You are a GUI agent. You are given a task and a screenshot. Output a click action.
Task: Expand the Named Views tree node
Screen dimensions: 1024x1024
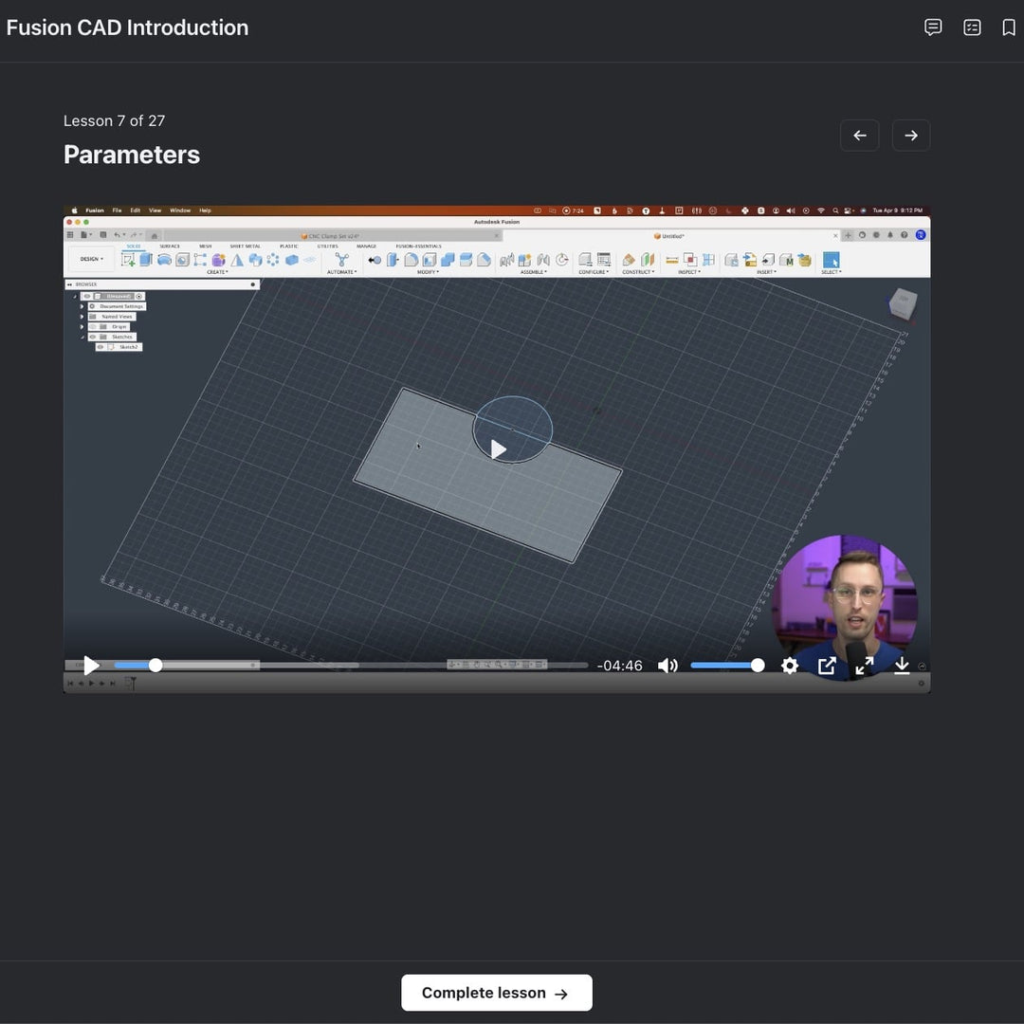(x=82, y=317)
